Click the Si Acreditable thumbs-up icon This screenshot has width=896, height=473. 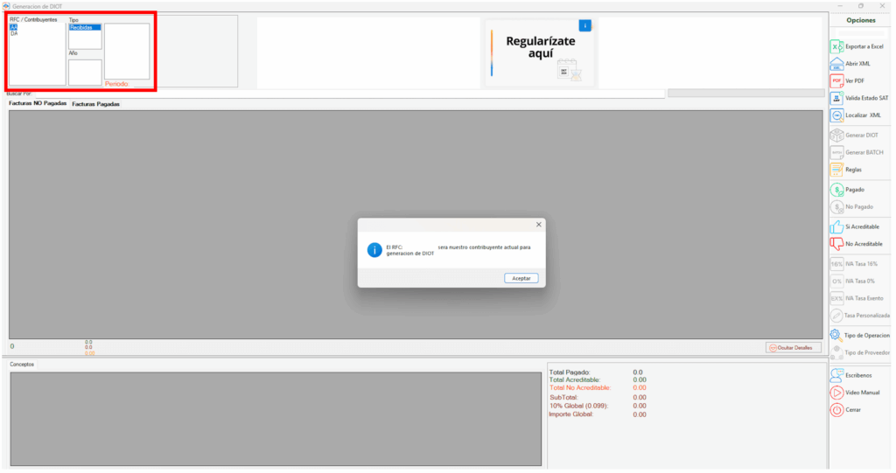(x=836, y=226)
